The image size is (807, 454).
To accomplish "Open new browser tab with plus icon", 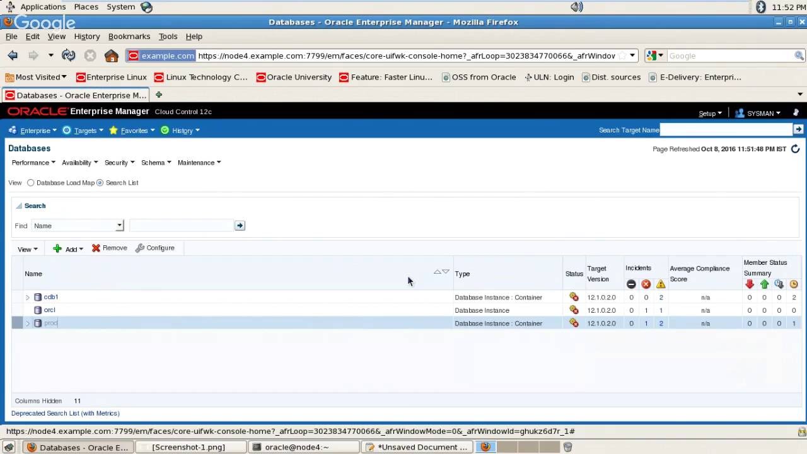I will (159, 95).
